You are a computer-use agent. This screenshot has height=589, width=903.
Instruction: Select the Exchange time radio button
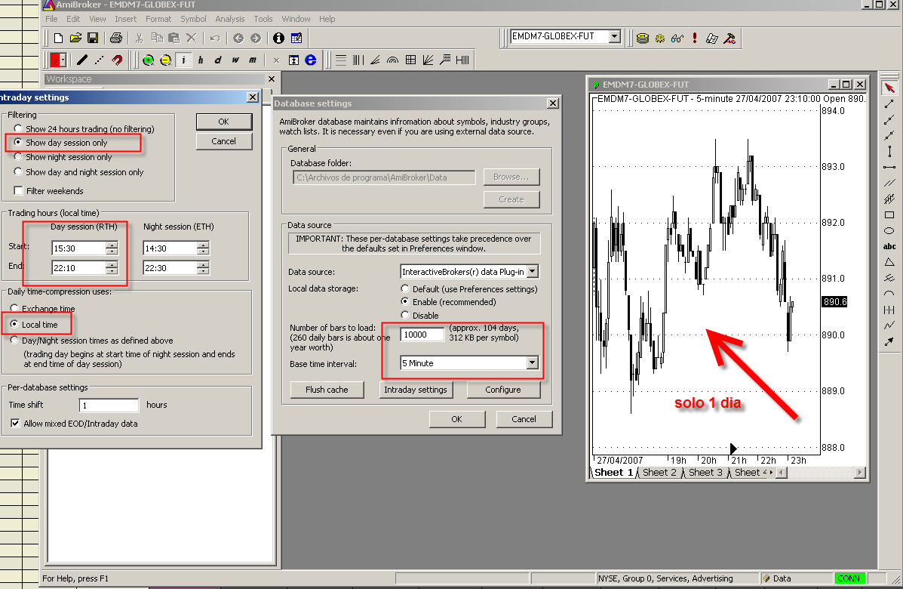[x=14, y=309]
